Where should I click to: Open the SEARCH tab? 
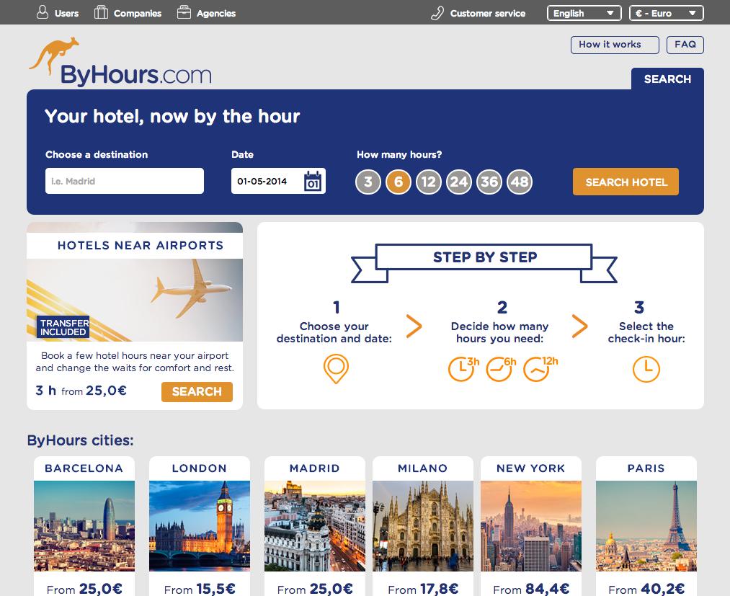[x=667, y=79]
